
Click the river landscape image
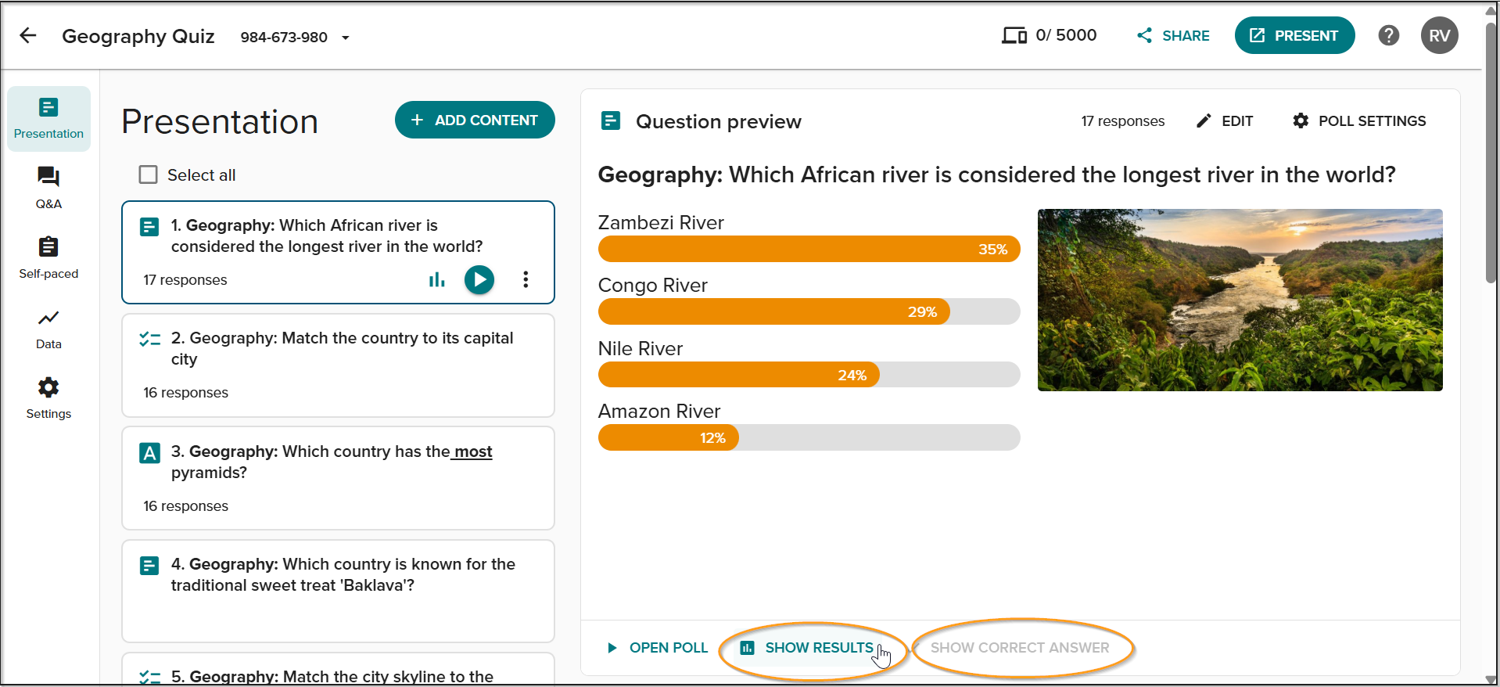(x=1240, y=300)
